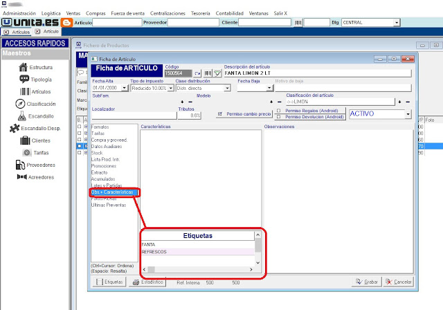The height and width of the screenshot is (310, 443).
Task: Click the Descripción del artículo field
Action: pos(317,73)
